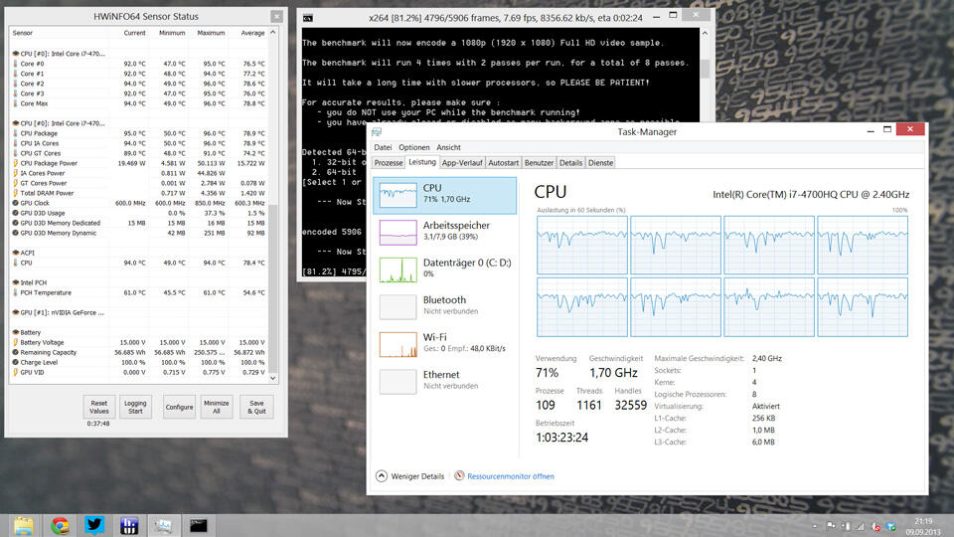This screenshot has height=537, width=954.
Task: Open the Ansicht menu in Task-Manager
Action: [448, 147]
